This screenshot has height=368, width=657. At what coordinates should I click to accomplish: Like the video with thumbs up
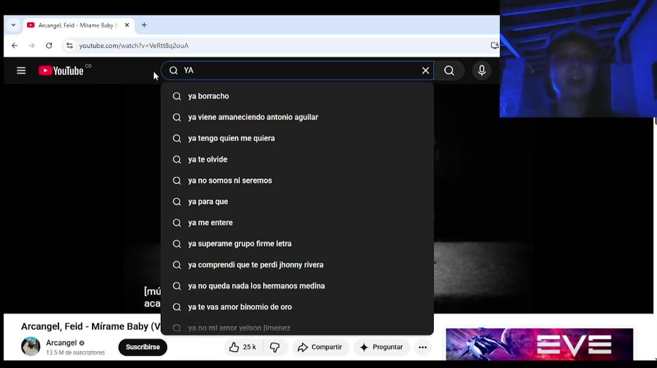coord(243,347)
